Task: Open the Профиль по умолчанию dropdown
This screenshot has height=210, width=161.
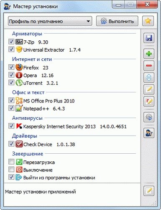Action: 50,21
